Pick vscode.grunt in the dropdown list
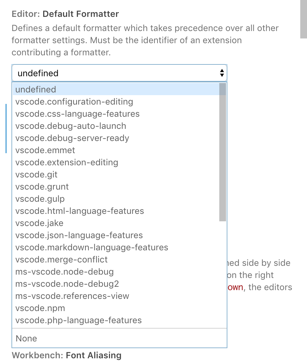This screenshot has height=363, width=307. (x=42, y=187)
